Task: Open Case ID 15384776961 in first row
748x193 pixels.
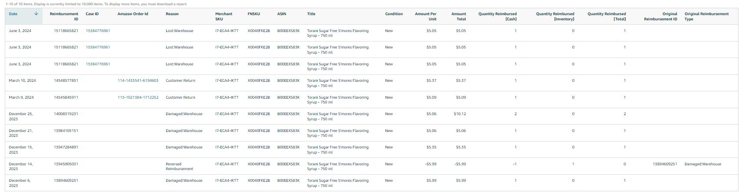Action: tap(98, 31)
